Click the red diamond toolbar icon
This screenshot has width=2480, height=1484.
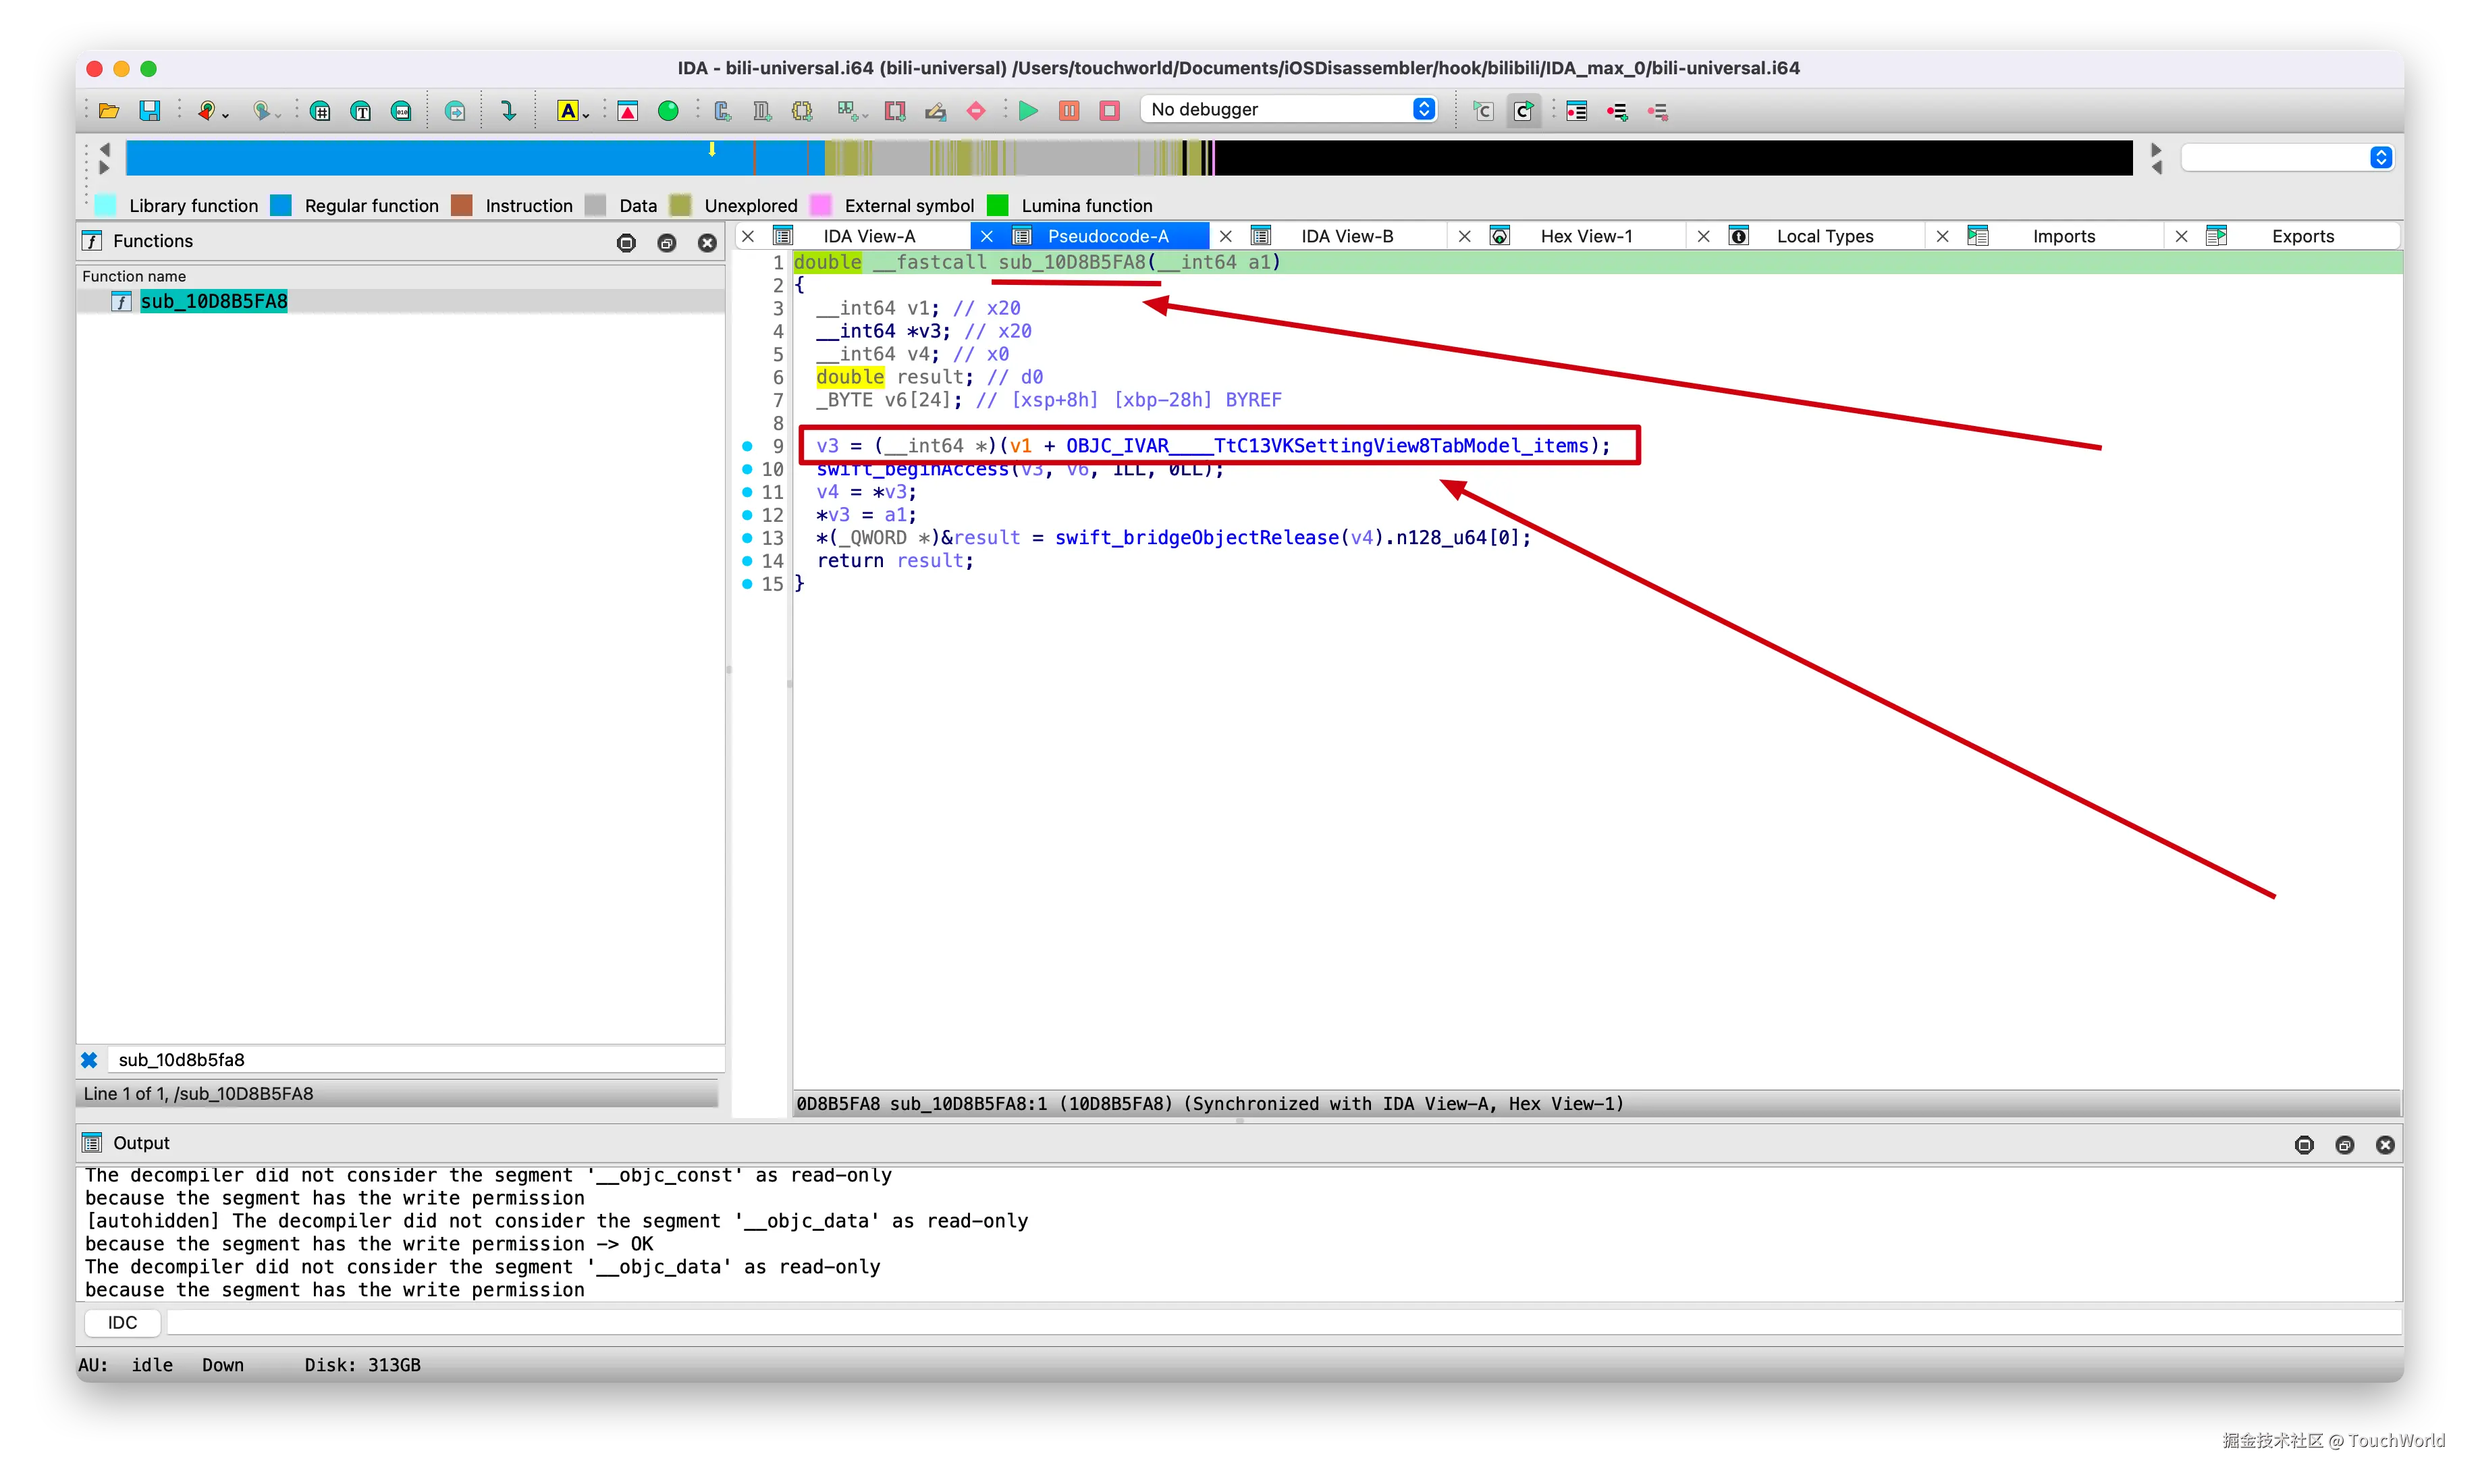(x=977, y=111)
